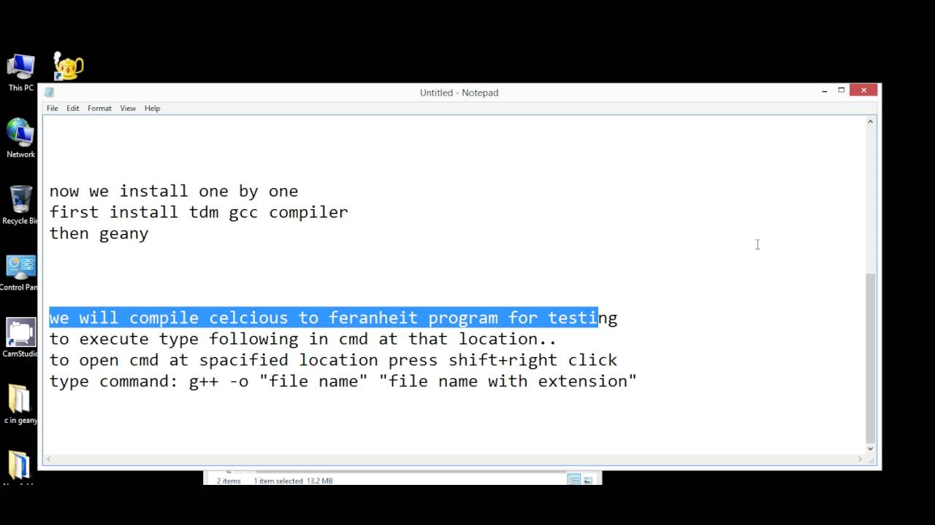This screenshot has width=935, height=525.
Task: Click the teapot shortcut icon on desktop
Action: [69, 66]
